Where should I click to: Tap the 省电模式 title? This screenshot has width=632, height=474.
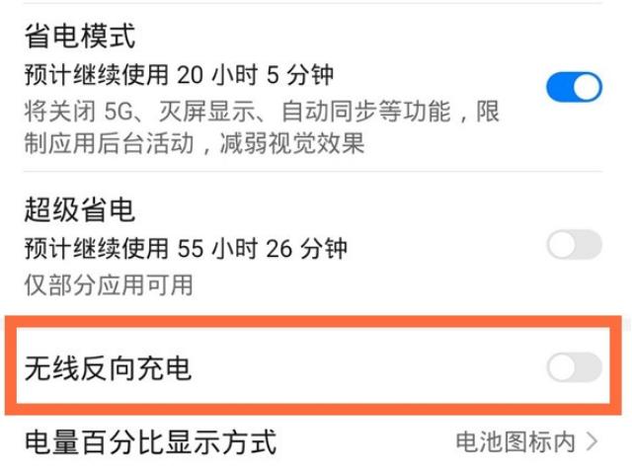(x=79, y=37)
